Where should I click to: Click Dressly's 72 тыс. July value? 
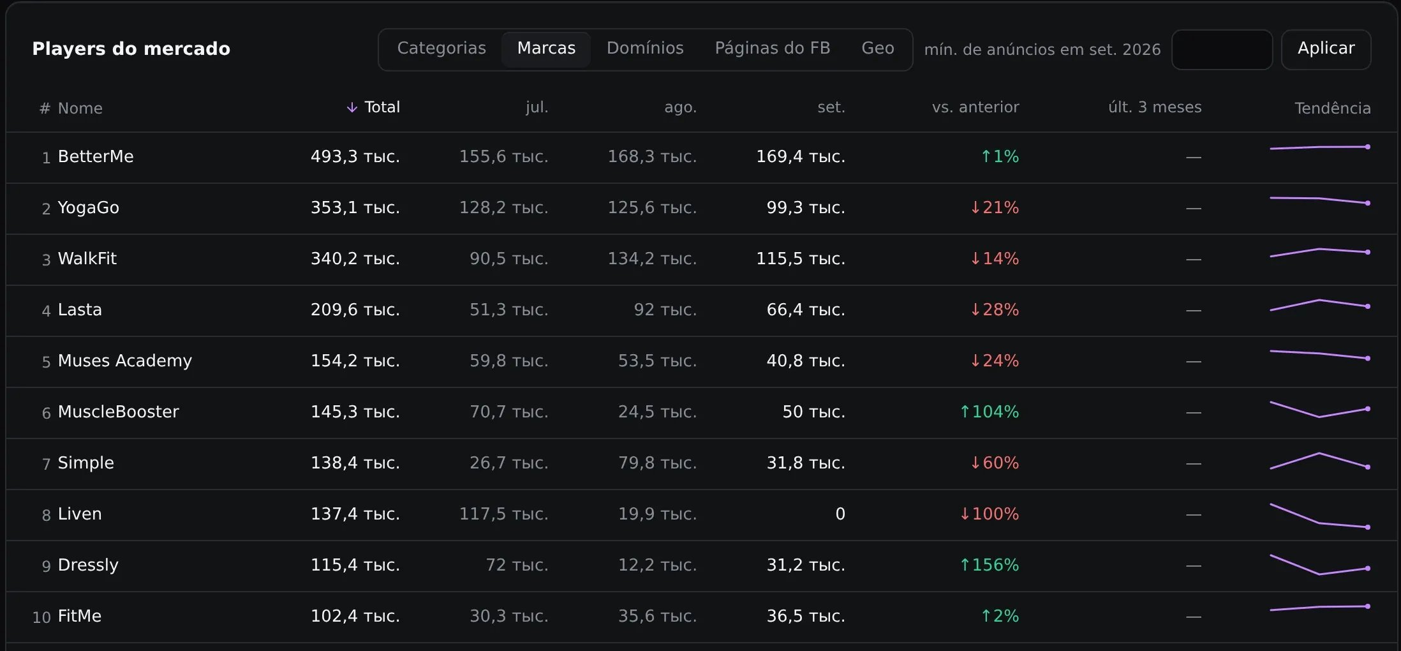tap(517, 565)
